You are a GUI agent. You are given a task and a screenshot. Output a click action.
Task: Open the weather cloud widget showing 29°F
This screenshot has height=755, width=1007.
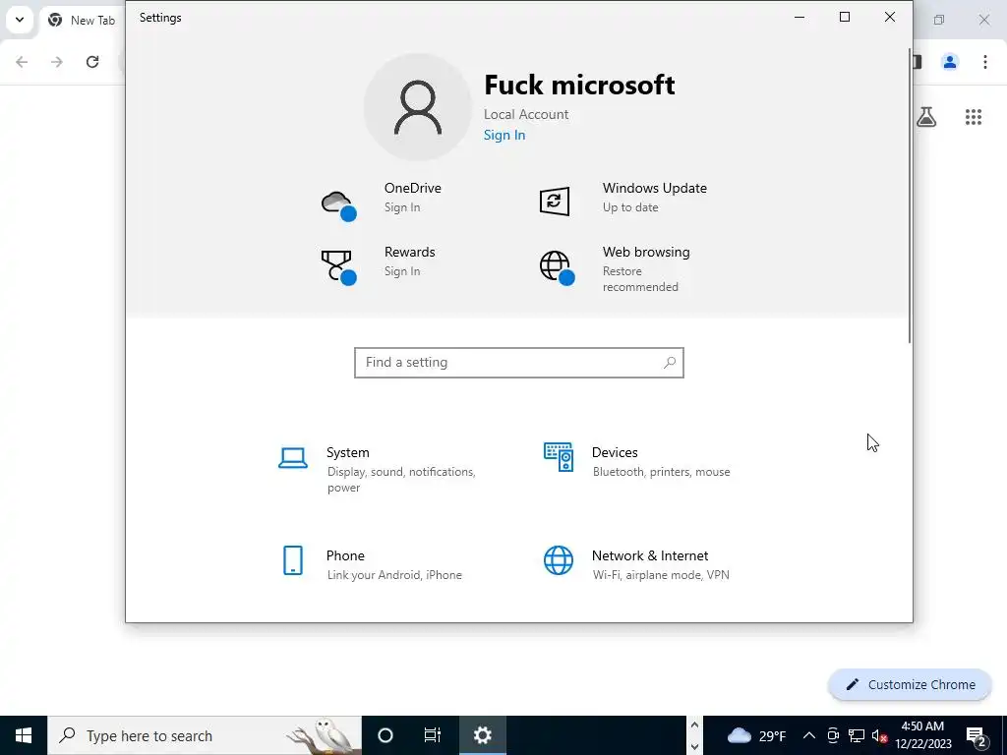(756, 735)
